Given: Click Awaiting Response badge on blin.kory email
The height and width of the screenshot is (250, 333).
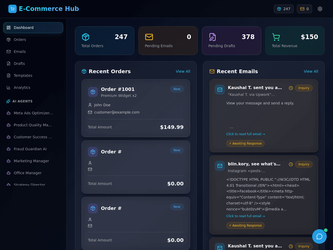Looking at the screenshot, I should [245, 226].
